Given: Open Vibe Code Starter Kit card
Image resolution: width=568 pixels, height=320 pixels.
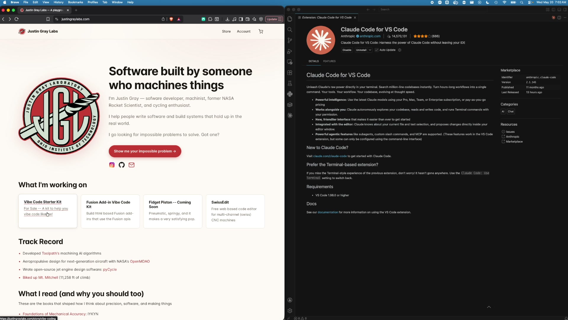Looking at the screenshot, I should (x=48, y=211).
